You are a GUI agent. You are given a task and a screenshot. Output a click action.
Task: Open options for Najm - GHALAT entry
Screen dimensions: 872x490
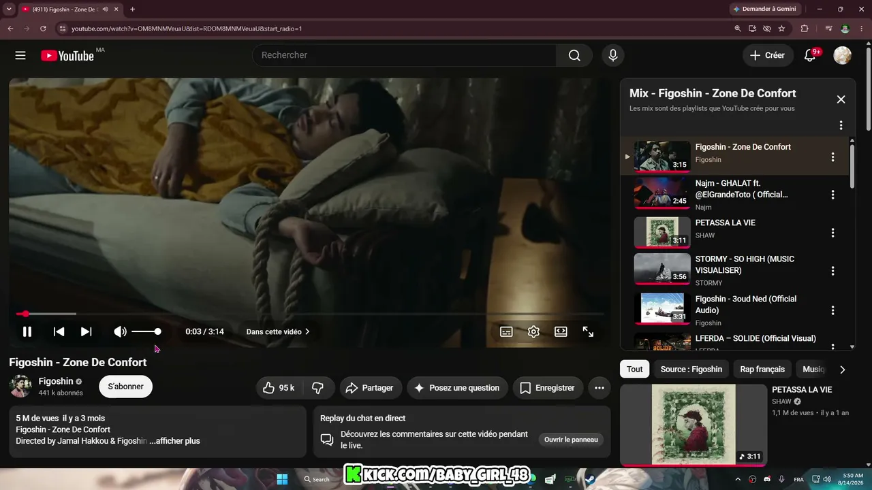point(832,195)
